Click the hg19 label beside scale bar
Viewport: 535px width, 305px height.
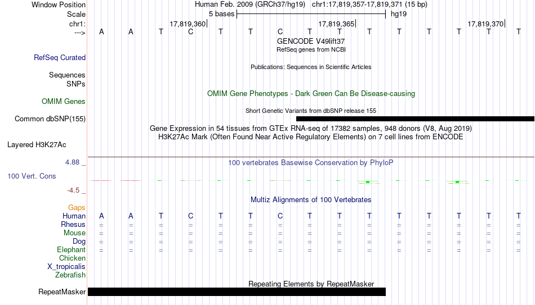pos(399,14)
